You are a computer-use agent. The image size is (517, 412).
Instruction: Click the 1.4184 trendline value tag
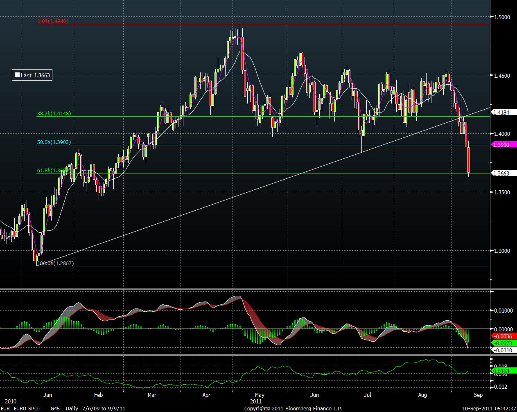[504, 112]
